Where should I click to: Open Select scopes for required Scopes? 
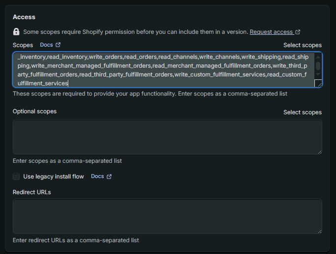pos(303,45)
